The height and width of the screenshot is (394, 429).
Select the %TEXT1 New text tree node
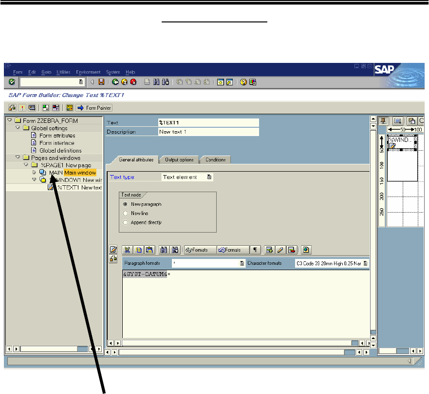point(80,187)
